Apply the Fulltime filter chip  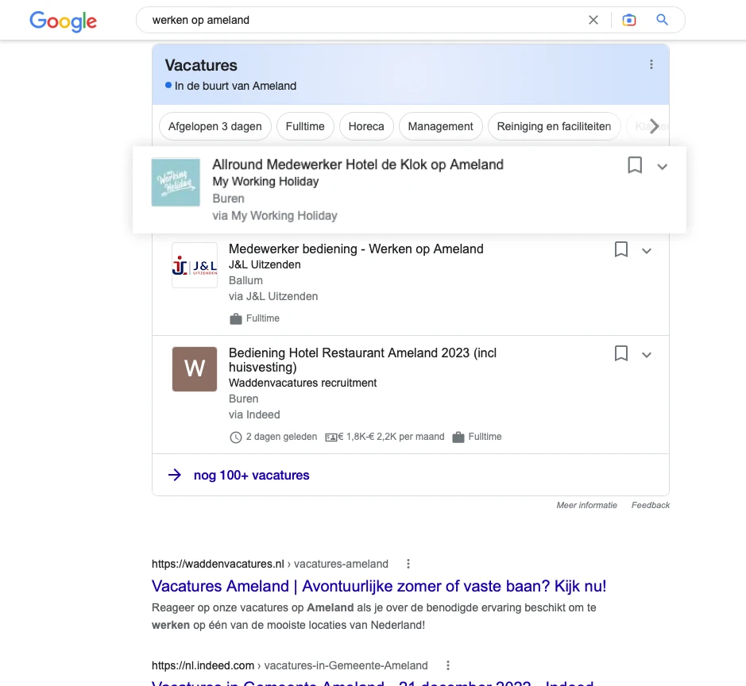(305, 126)
